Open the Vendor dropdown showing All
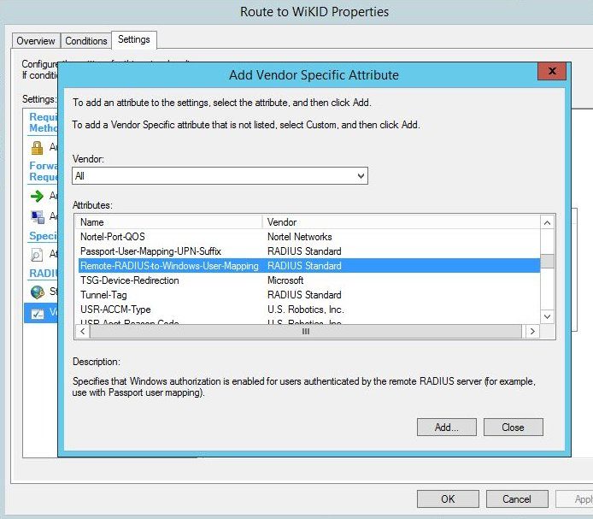 click(220, 175)
